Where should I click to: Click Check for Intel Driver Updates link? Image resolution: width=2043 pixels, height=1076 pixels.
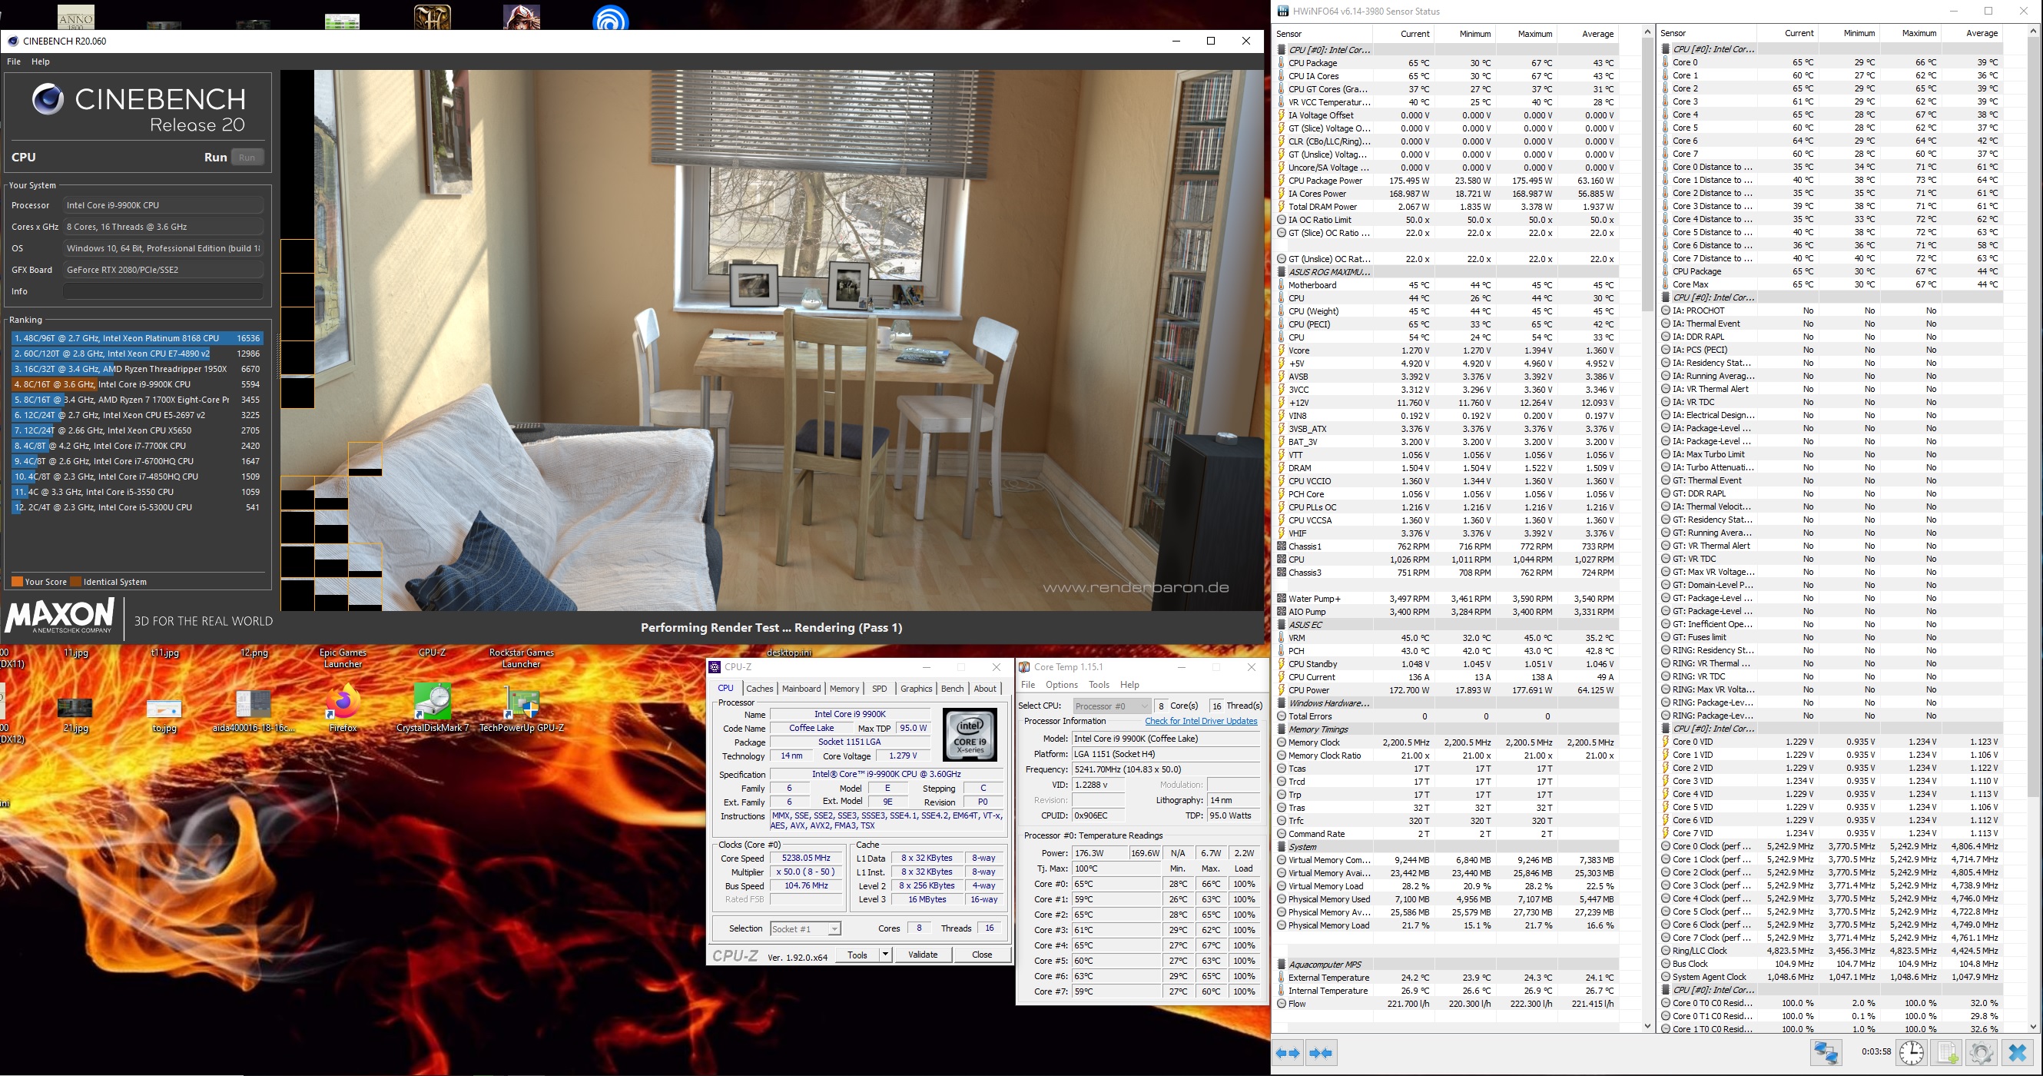point(1201,721)
